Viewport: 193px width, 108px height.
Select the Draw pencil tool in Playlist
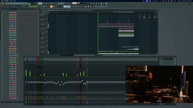click(45, 10)
